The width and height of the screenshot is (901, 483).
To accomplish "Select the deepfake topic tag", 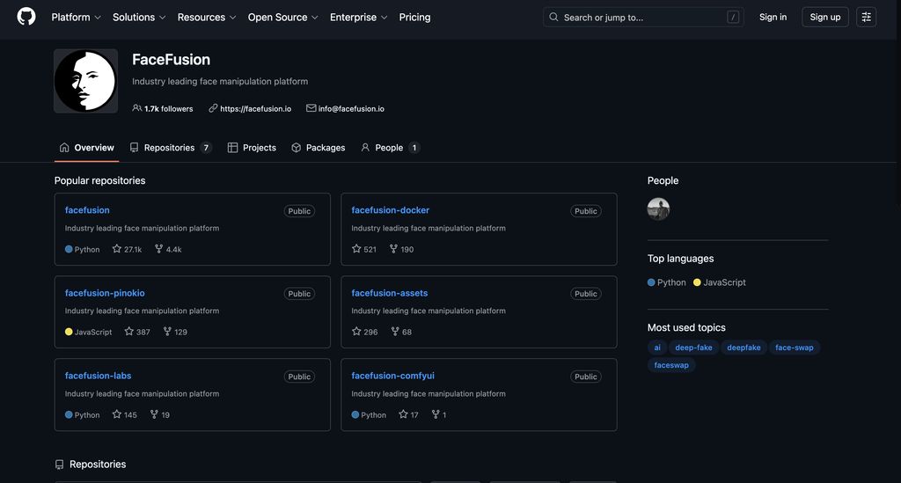I will pos(744,348).
